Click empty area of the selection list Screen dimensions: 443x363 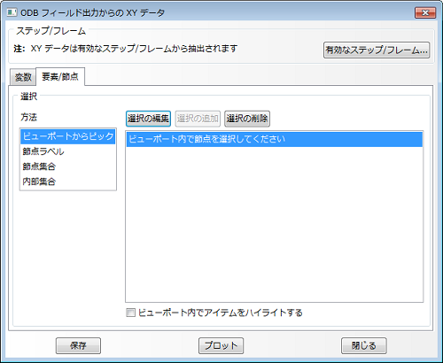point(275,224)
